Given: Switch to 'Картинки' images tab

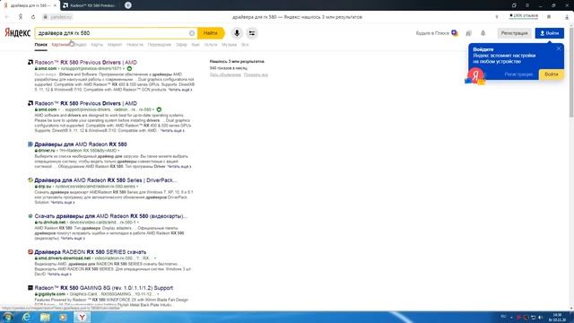Looking at the screenshot, I should pyautogui.click(x=61, y=45).
